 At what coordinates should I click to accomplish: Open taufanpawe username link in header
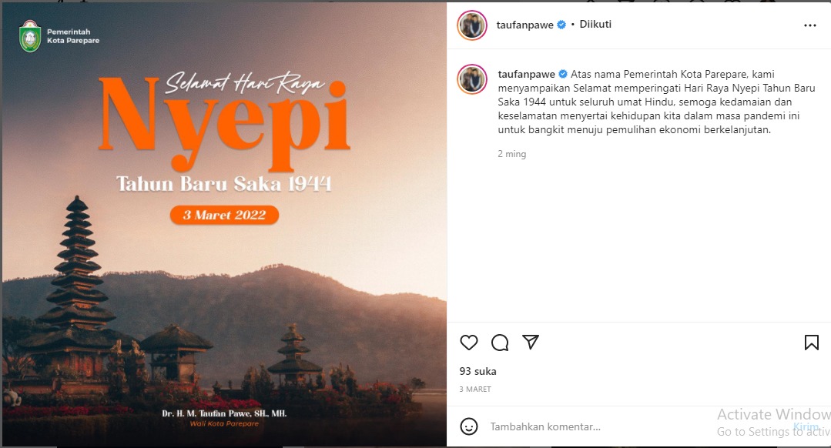pos(524,25)
